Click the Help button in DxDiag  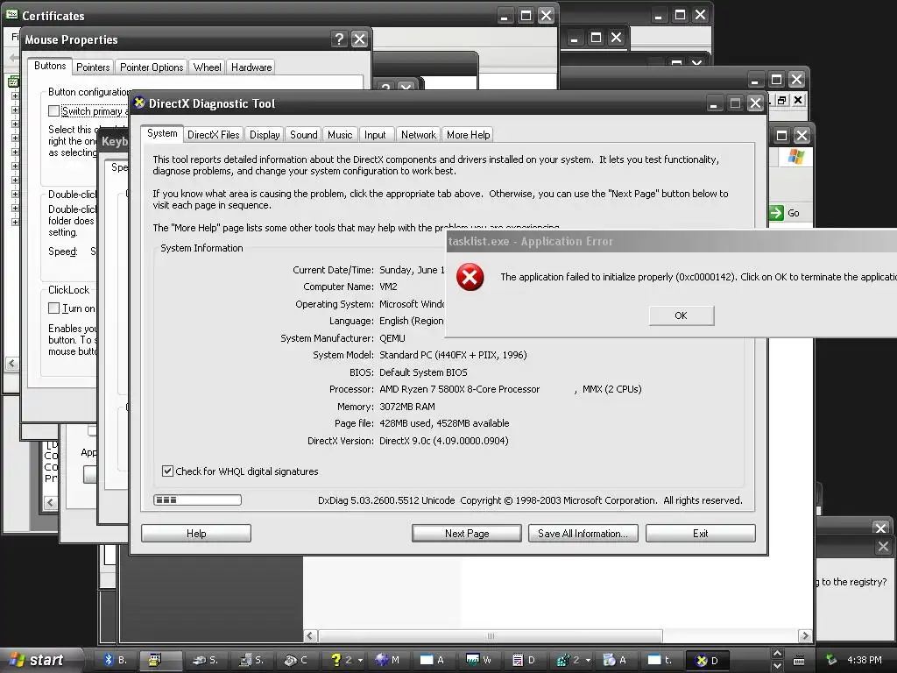click(x=196, y=534)
